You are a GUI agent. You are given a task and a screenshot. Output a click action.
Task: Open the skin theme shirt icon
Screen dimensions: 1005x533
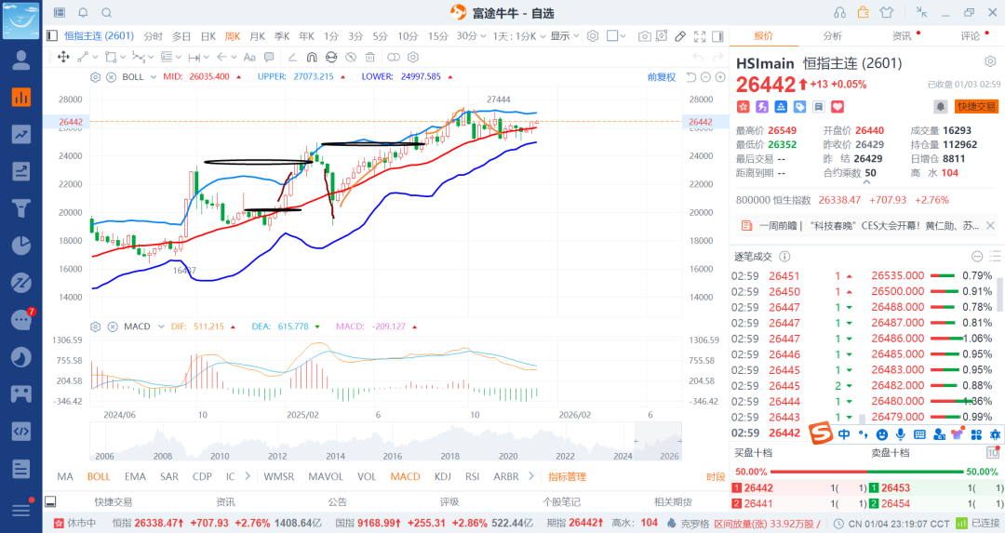887,13
